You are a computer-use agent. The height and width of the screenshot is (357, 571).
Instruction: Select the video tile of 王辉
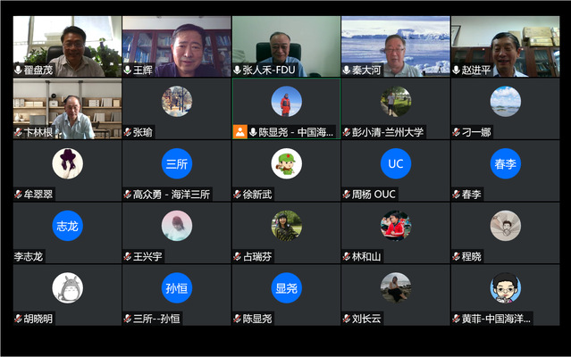pyautogui.click(x=177, y=46)
